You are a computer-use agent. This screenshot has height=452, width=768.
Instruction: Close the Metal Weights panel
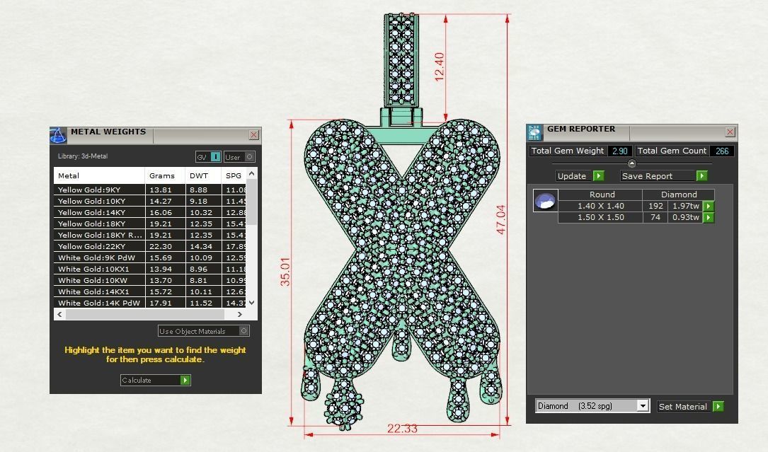(253, 134)
